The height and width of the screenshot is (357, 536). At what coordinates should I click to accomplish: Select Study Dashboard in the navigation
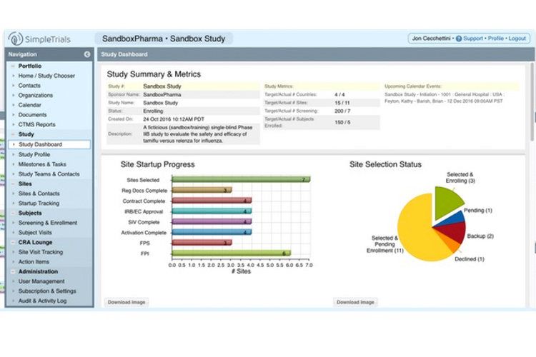49,144
